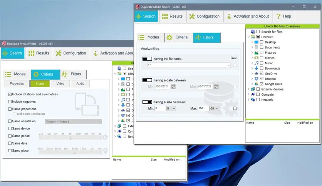Enable the Include negatives checkbox

pyautogui.click(x=10, y=101)
